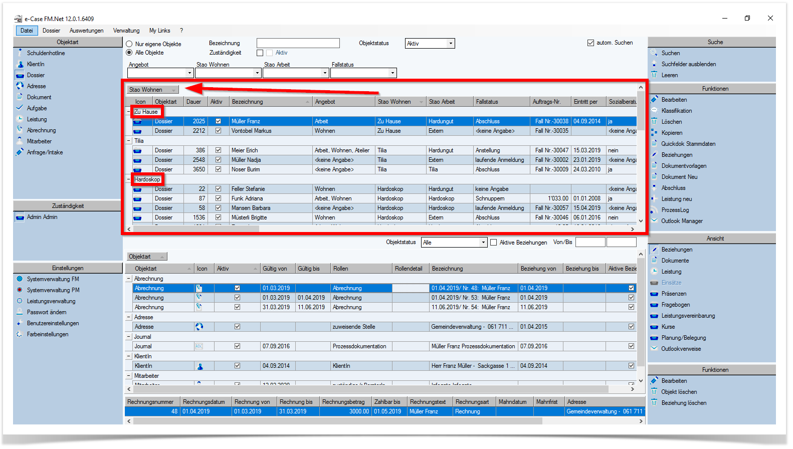This screenshot has width=793, height=449.
Task: Click Kopieren function icon
Action: 654,132
